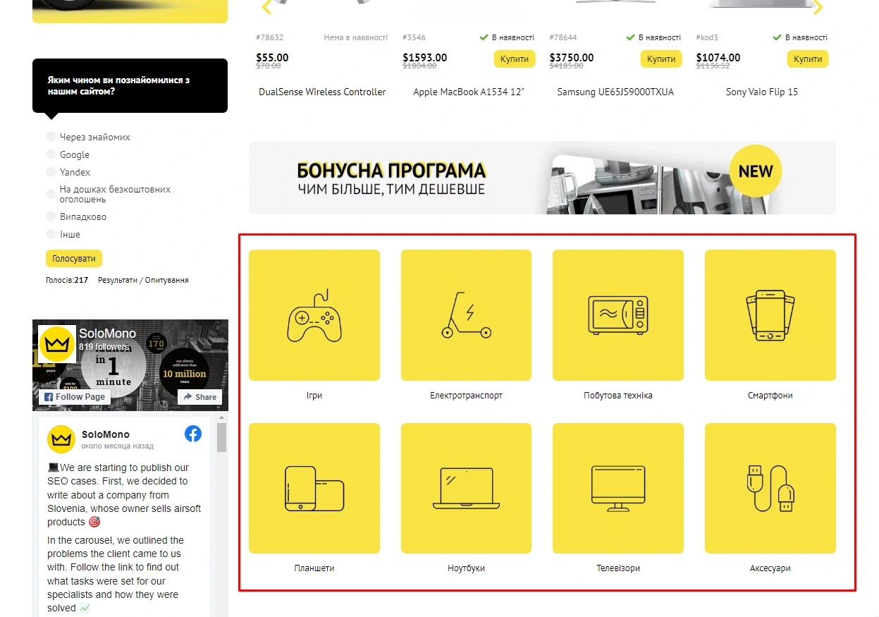The height and width of the screenshot is (617, 879).
Task: Select the Аксесуари USB cable icon
Action: (770, 488)
